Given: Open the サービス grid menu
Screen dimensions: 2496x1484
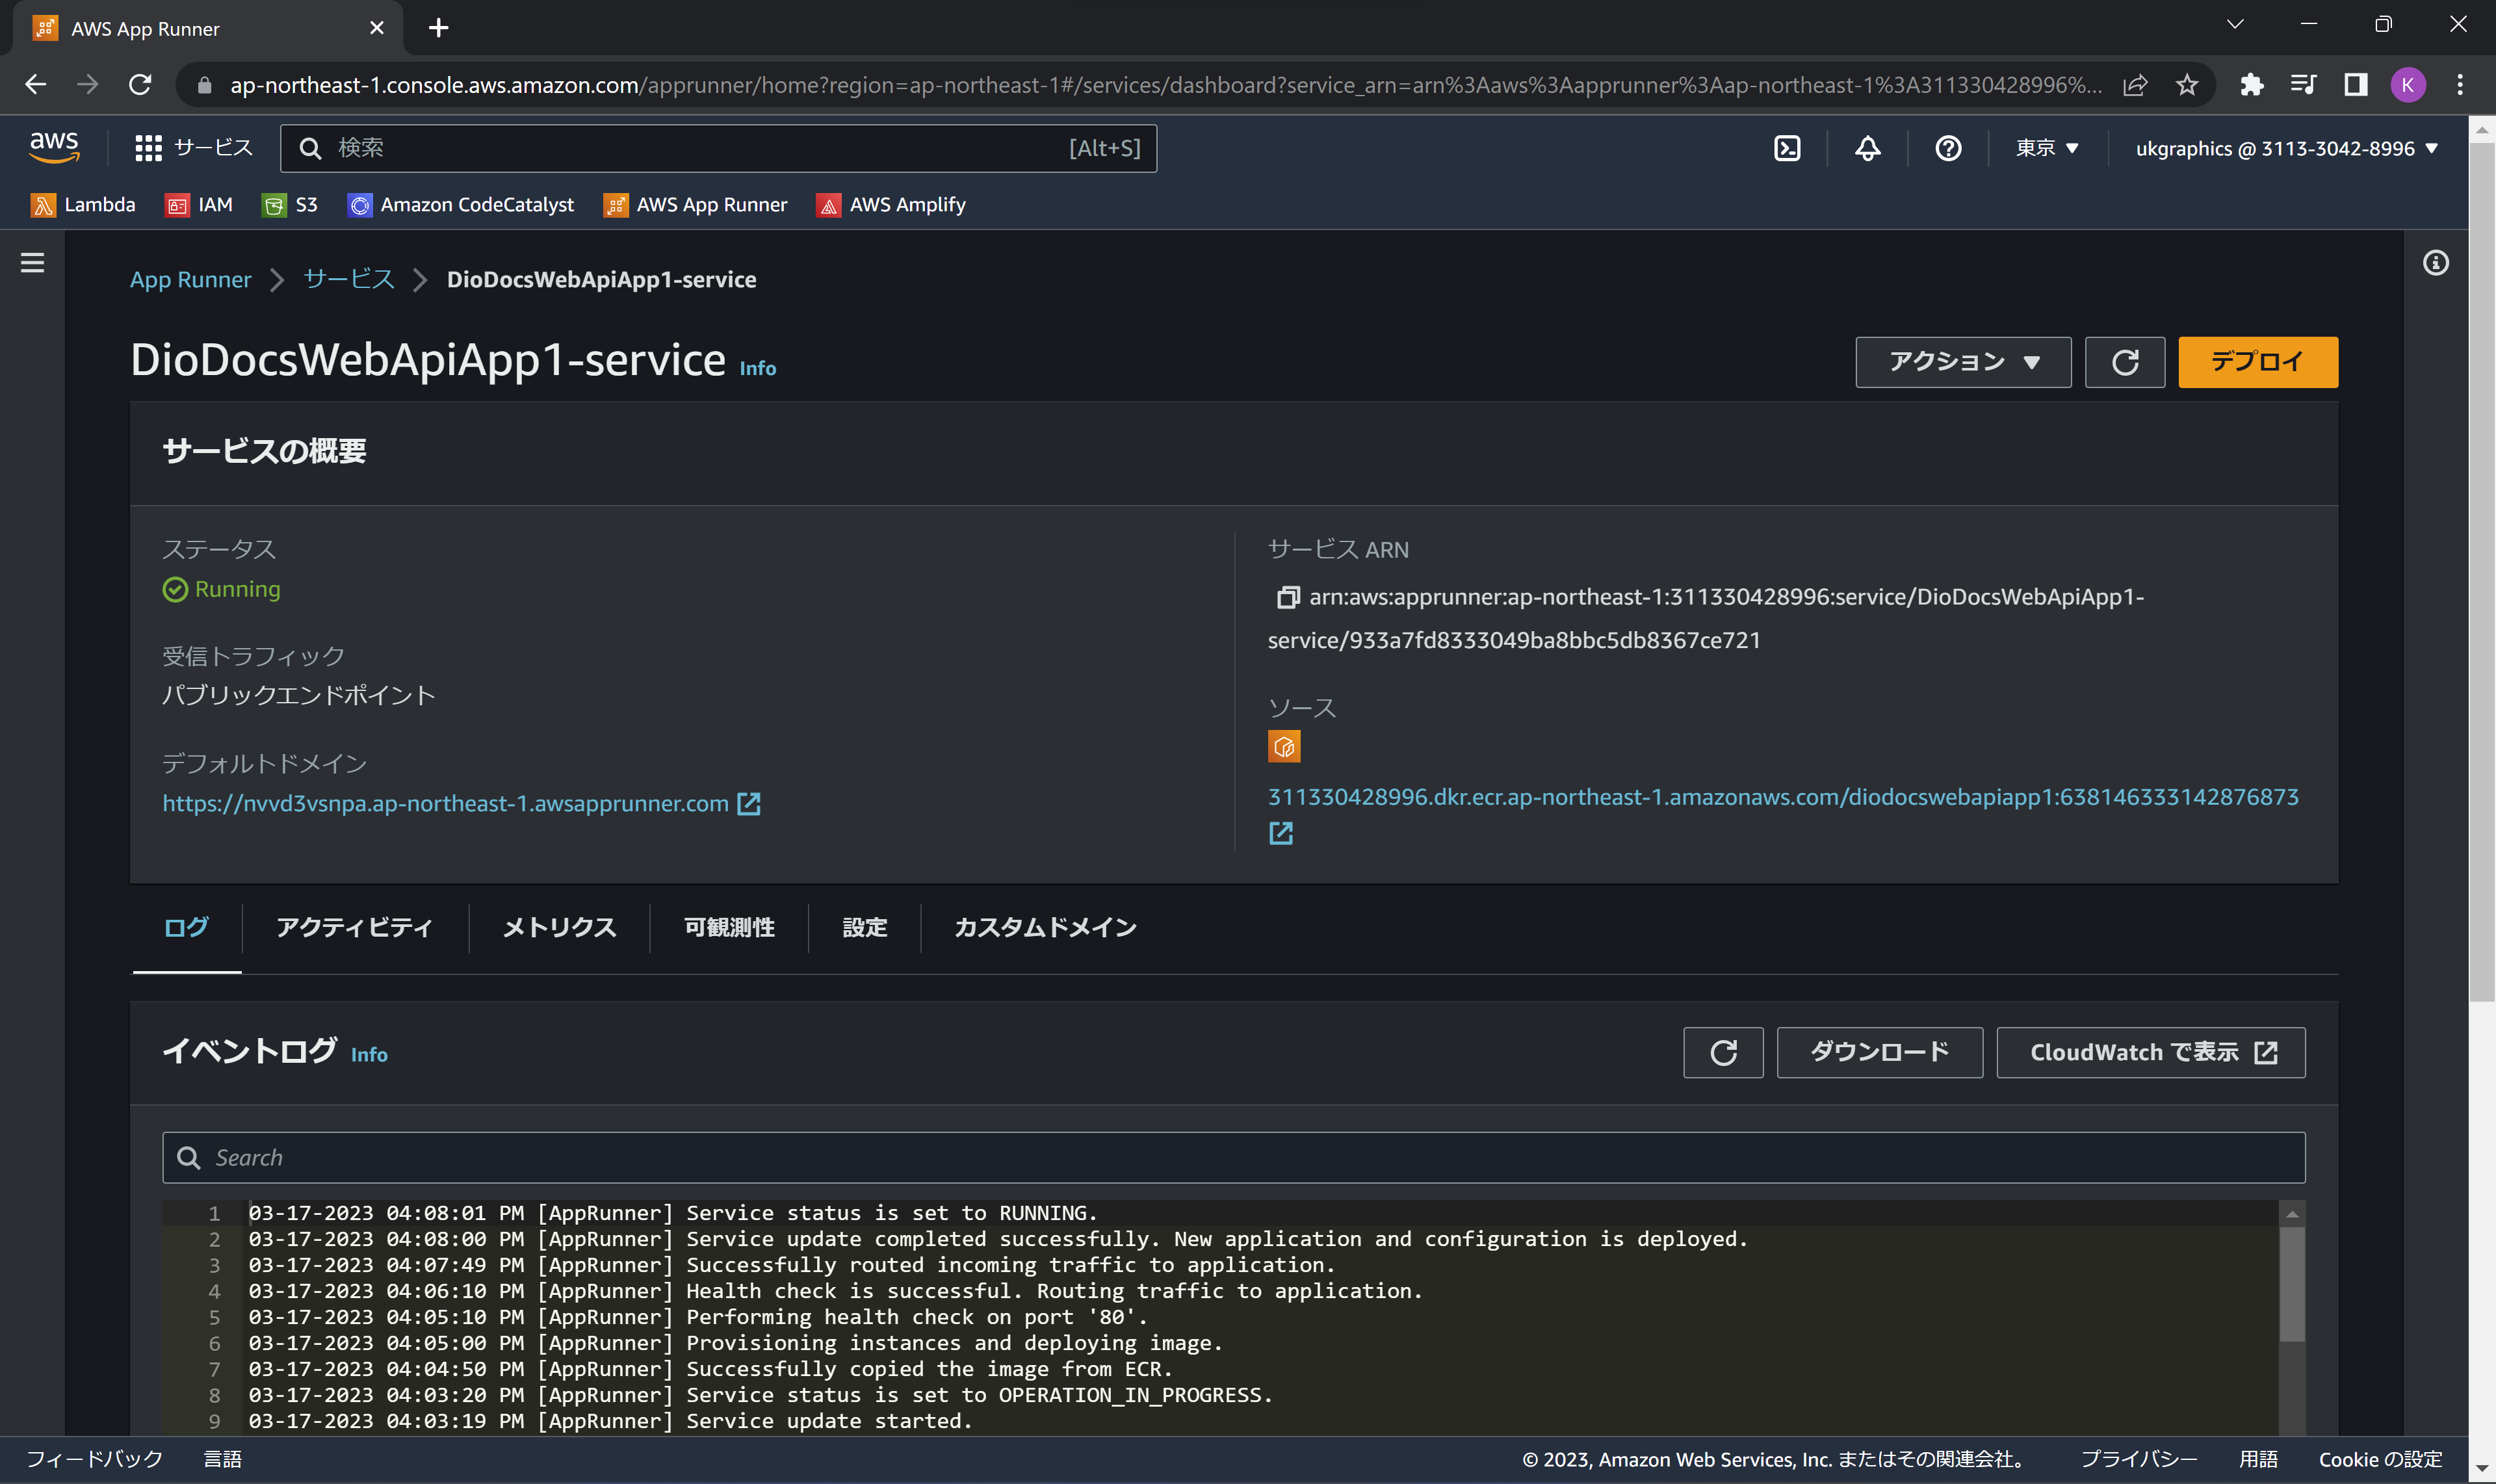Looking at the screenshot, I should click(194, 148).
